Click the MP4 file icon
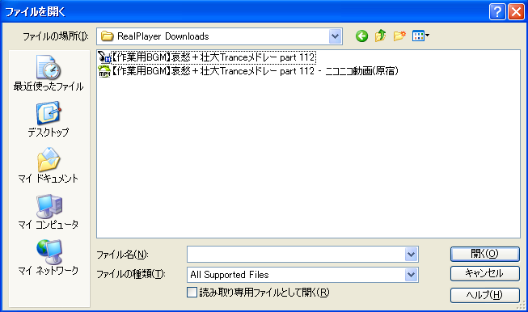Image resolution: width=528 pixels, height=312 pixels. (104, 71)
